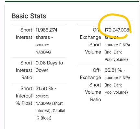Select the 56.81 % ratio value
This screenshot has height=129, width=140.
[113, 70]
